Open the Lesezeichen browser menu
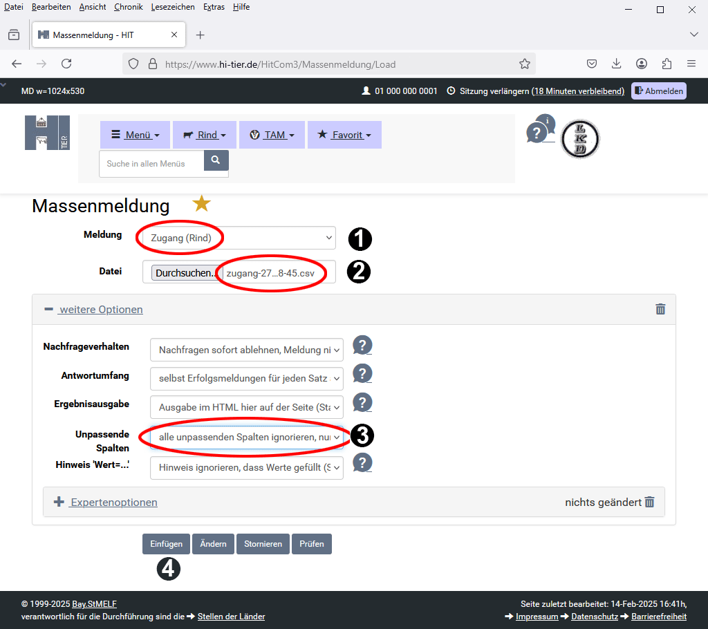 click(173, 7)
